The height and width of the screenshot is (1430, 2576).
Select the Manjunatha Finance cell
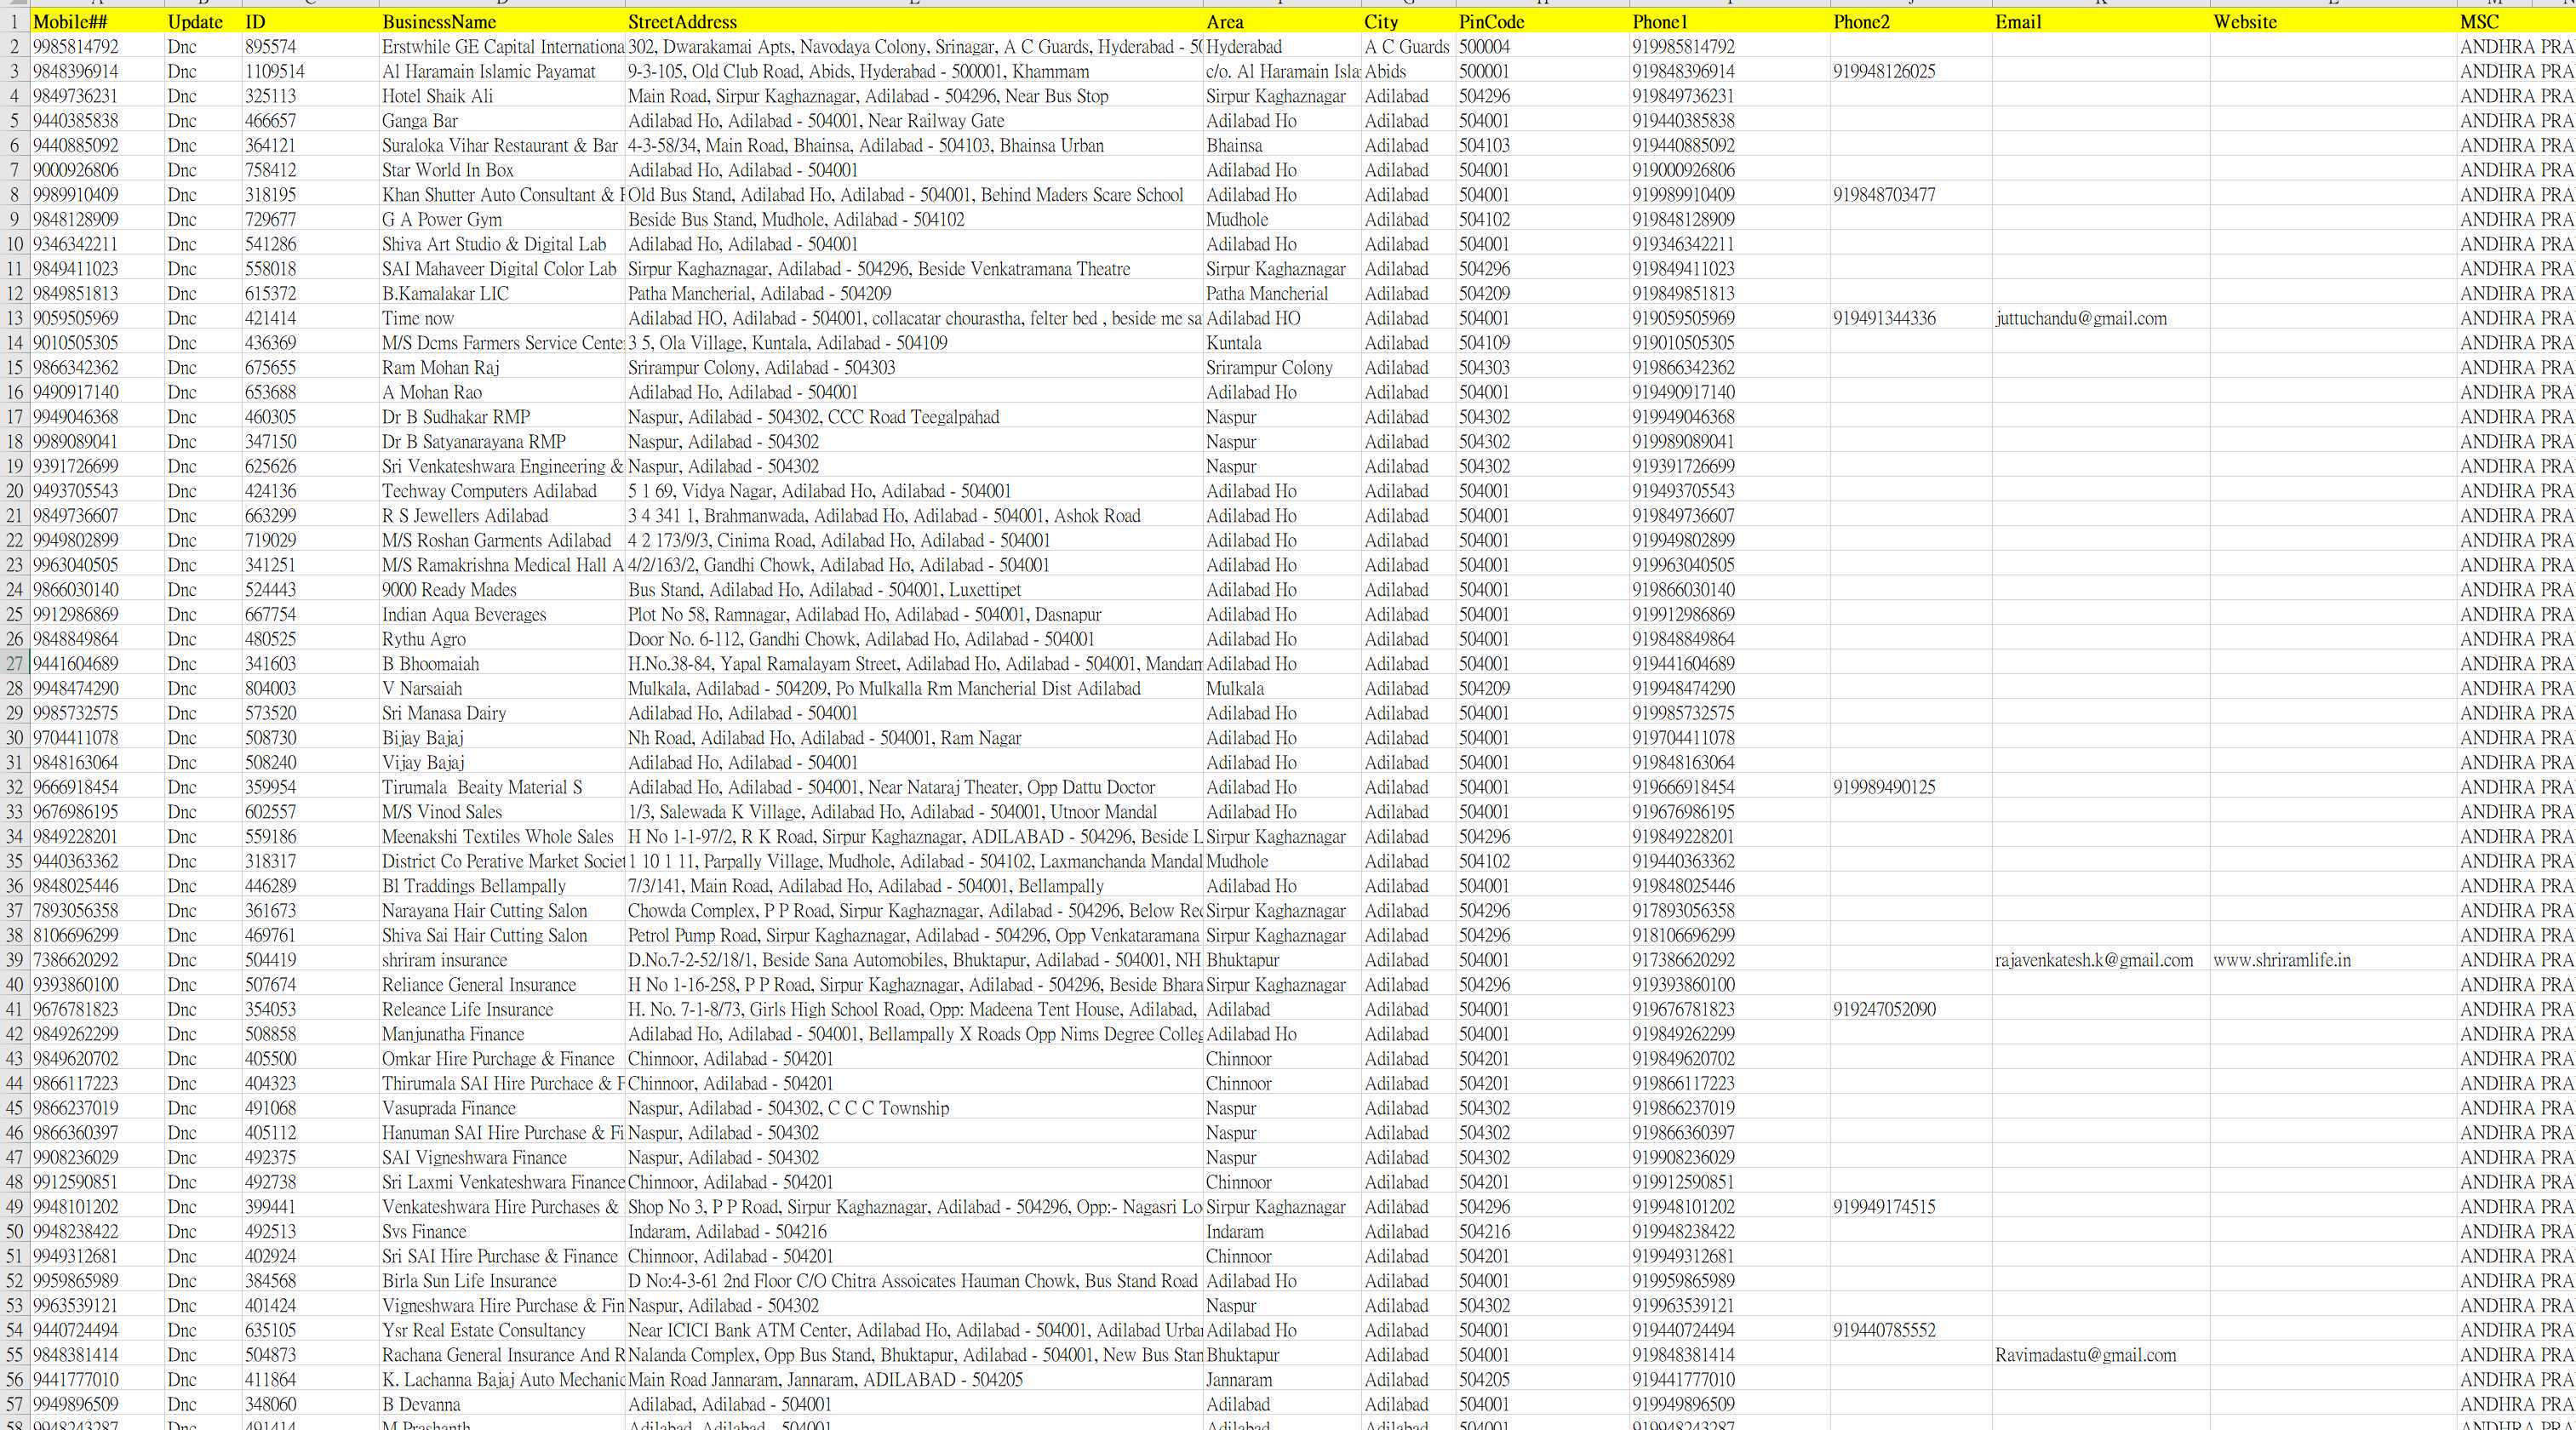502,1034
